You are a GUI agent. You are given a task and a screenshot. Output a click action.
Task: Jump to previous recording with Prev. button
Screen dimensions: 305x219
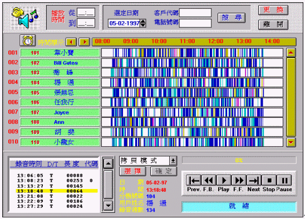pyautogui.click(x=194, y=181)
